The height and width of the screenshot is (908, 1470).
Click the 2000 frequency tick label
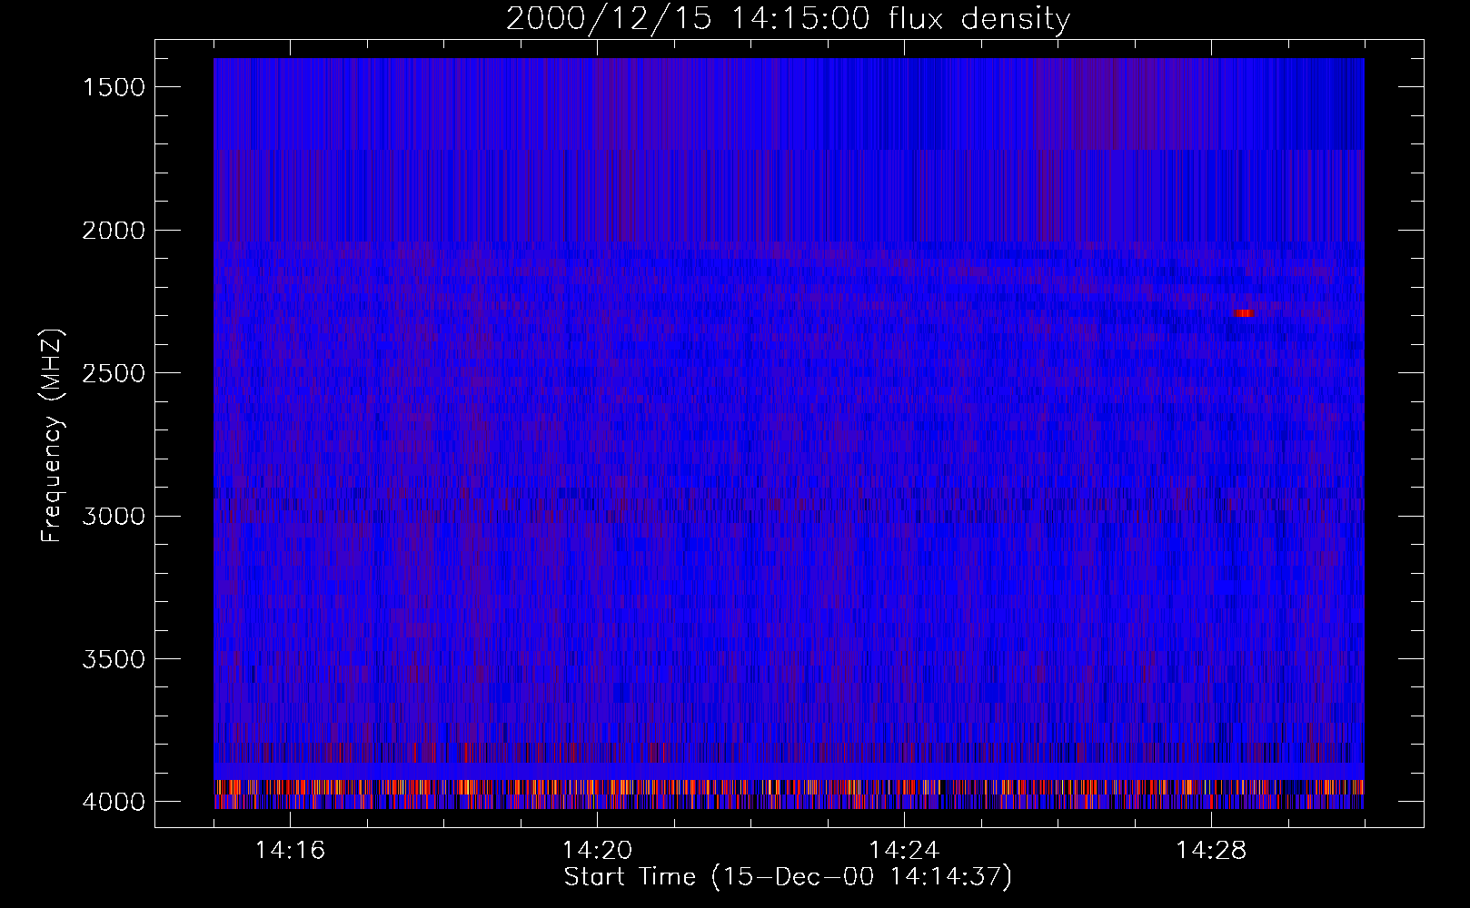(114, 231)
